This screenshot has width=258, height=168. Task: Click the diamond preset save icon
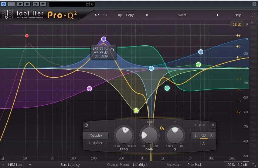(92, 4)
